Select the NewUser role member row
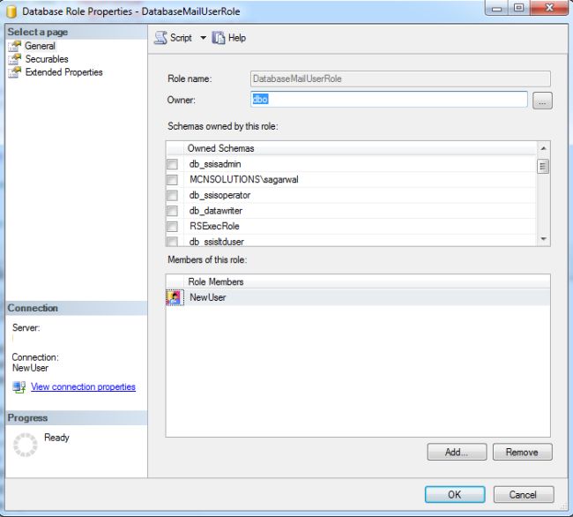The image size is (573, 517). pos(358,297)
